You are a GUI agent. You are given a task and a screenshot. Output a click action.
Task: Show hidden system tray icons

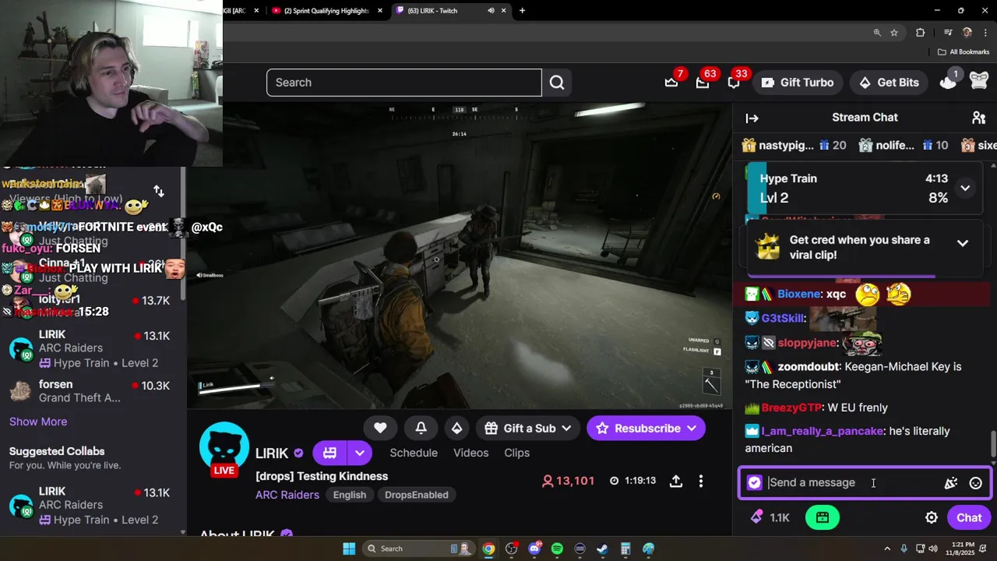click(888, 549)
